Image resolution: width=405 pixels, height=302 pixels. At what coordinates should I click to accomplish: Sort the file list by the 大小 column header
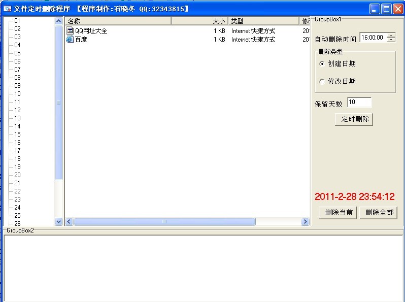click(x=199, y=21)
